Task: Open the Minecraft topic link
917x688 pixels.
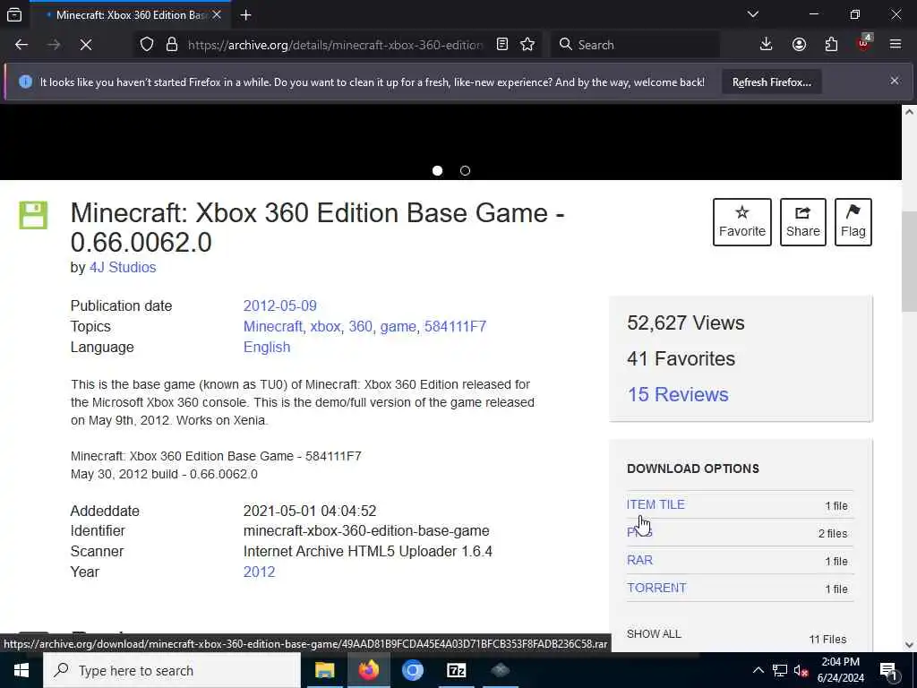Action: click(x=273, y=326)
